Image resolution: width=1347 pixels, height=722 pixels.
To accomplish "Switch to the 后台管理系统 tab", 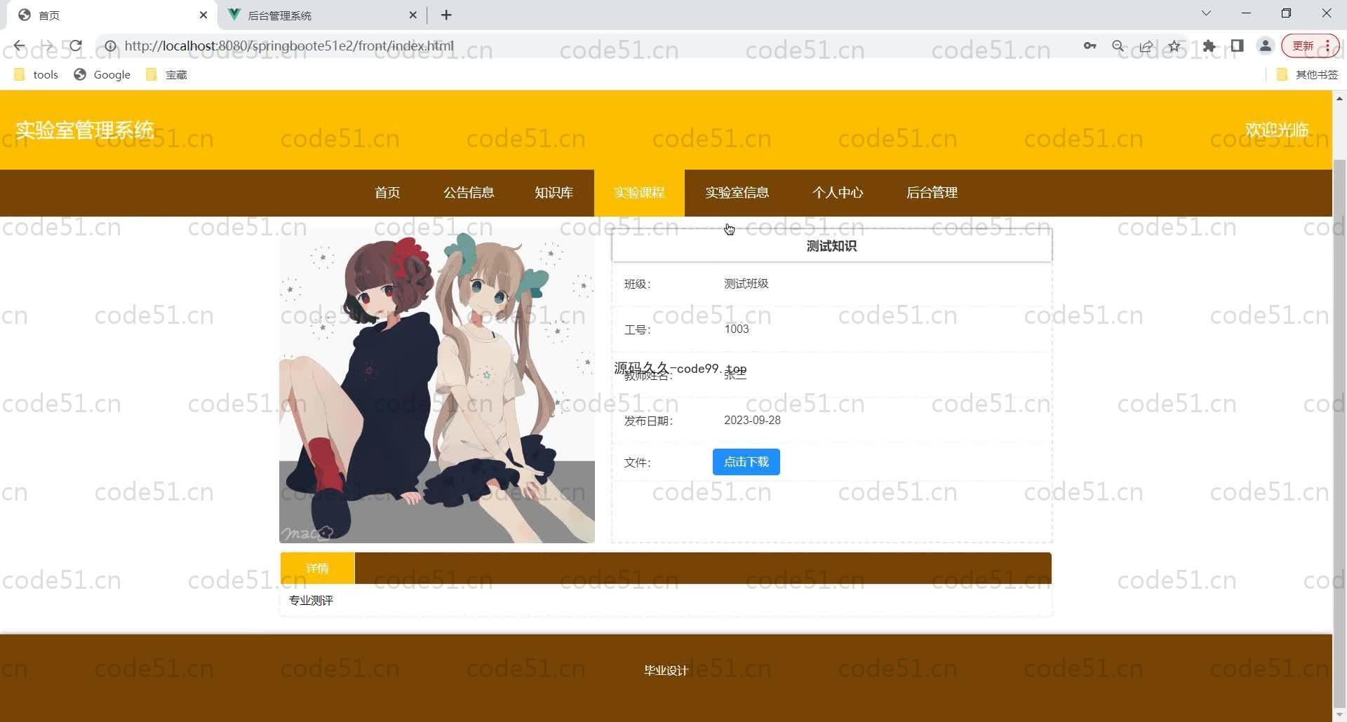I will click(x=323, y=15).
